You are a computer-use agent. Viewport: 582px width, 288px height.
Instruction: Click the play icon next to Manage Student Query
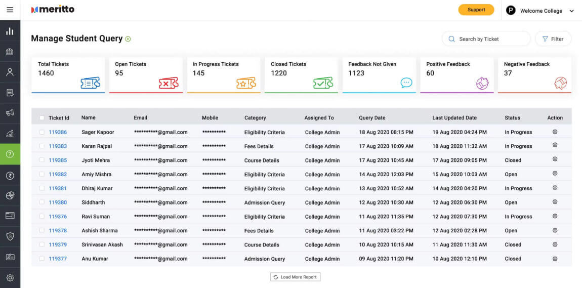click(x=128, y=39)
